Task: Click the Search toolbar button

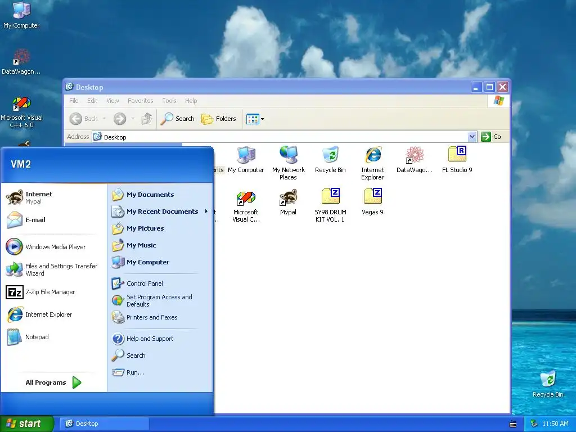Action: pyautogui.click(x=178, y=119)
